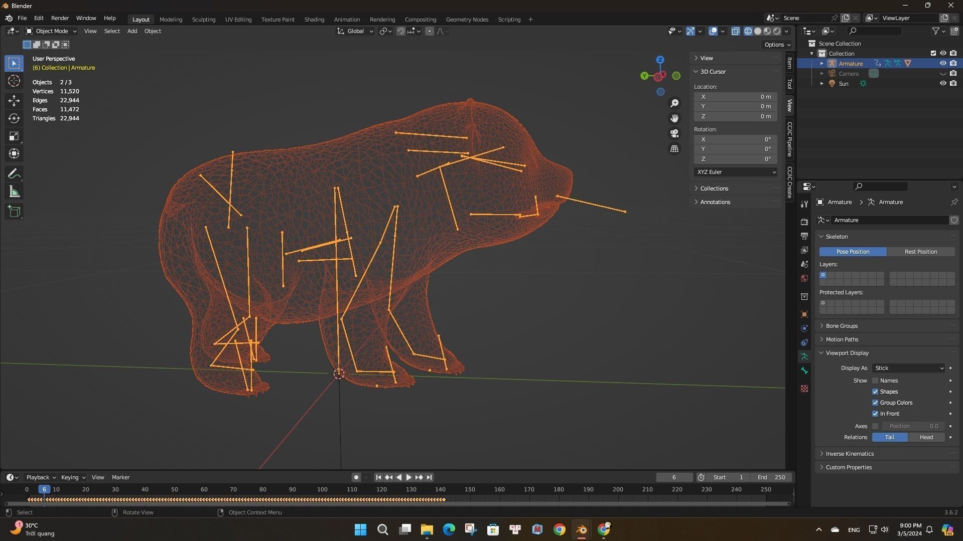963x541 pixels.
Task: Click the current frame field
Action: click(x=674, y=477)
